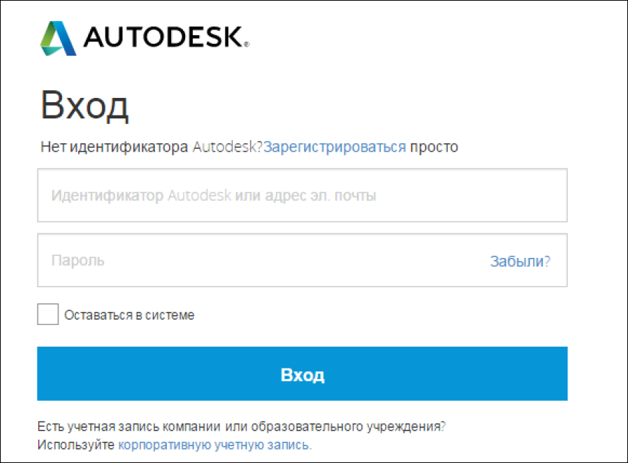The image size is (628, 463).
Task: Open the Забыли? forgot password link
Action: (520, 261)
